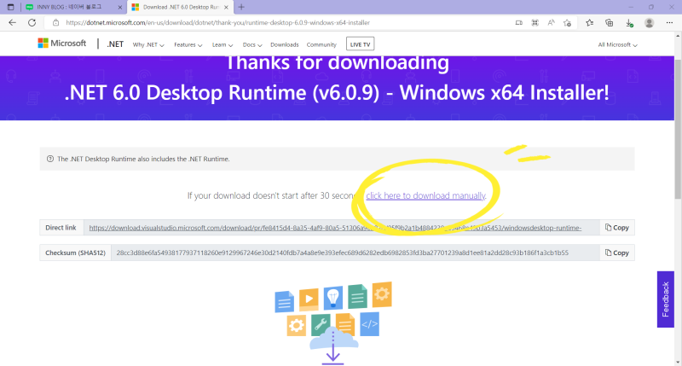682x366 pixels.
Task: Open the user profile menu
Action: 650,23
